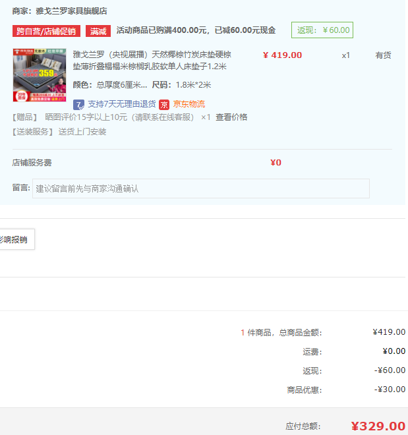Click the 【送装服务】 label
The image size is (408, 435).
pos(33,132)
